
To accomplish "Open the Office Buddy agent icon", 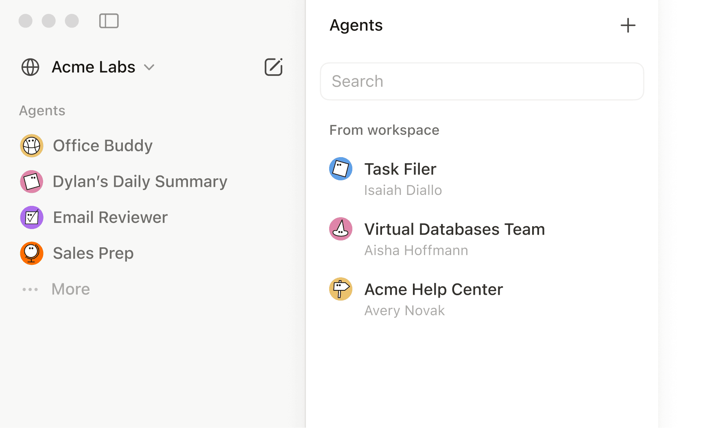I will (x=31, y=145).
